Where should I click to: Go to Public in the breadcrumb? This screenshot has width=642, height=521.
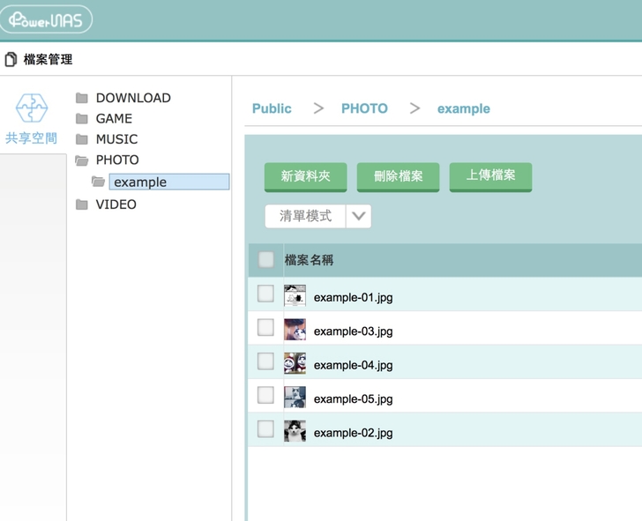coord(272,108)
